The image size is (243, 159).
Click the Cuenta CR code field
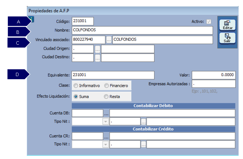[x=88, y=136]
